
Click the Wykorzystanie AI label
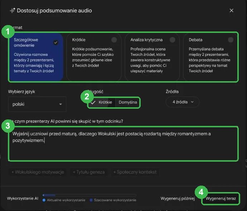(x=23, y=198)
